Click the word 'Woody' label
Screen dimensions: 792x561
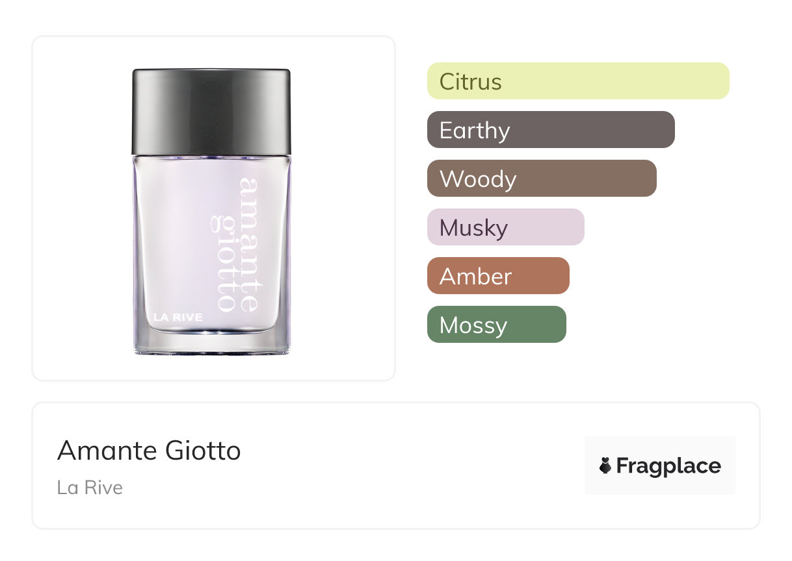click(x=477, y=179)
